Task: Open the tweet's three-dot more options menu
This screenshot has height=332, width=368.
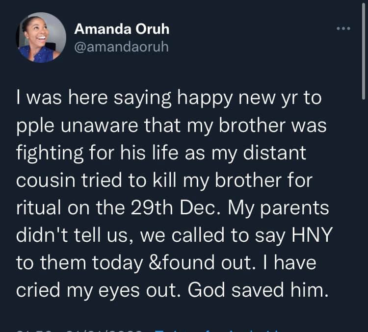Action: tap(343, 28)
